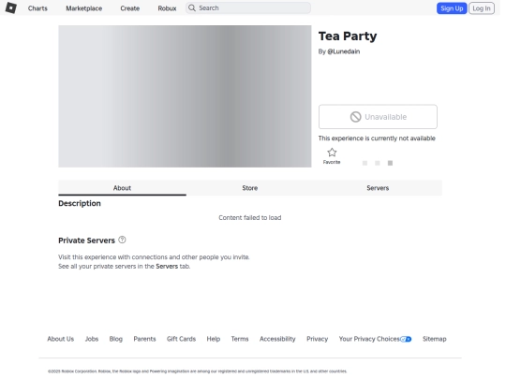
Task: Click the Roblox logo icon
Action: pyautogui.click(x=11, y=7)
